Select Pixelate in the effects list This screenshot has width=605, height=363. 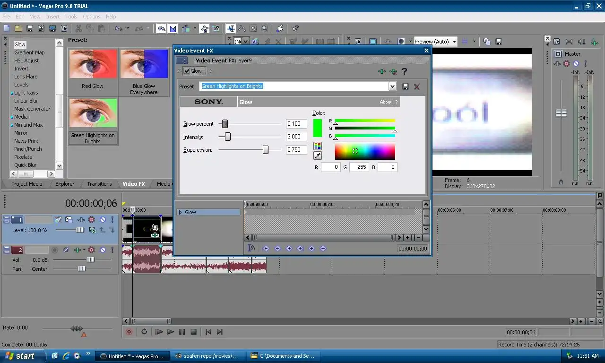[23, 157]
